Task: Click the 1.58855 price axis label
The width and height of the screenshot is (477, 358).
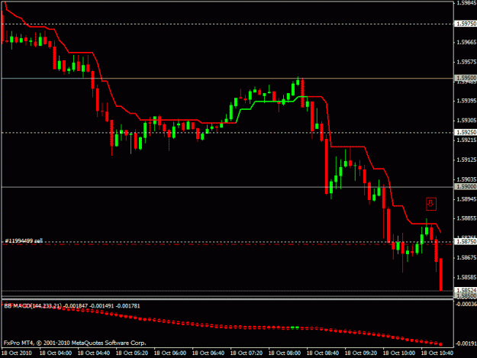Action: click(466, 218)
